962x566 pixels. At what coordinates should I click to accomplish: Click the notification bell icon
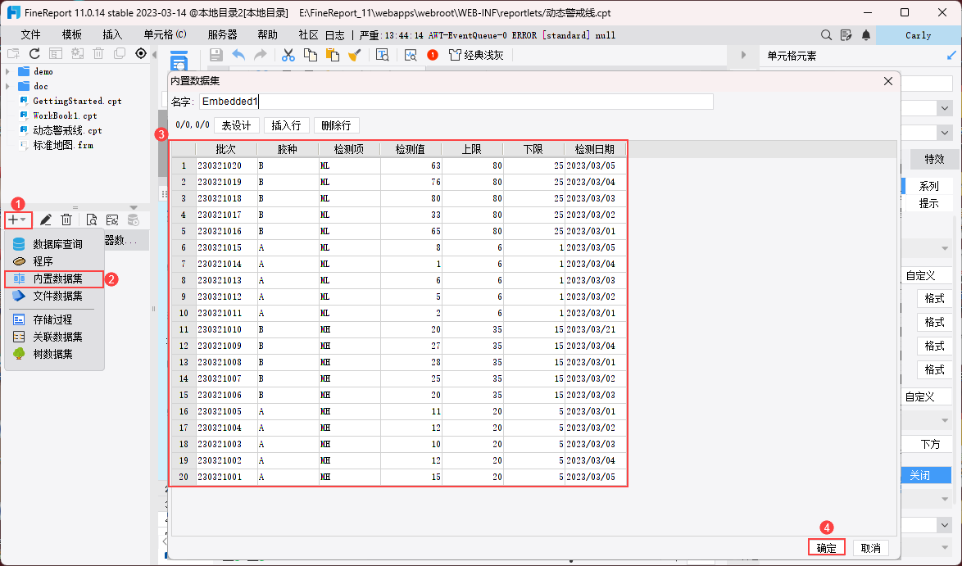865,35
